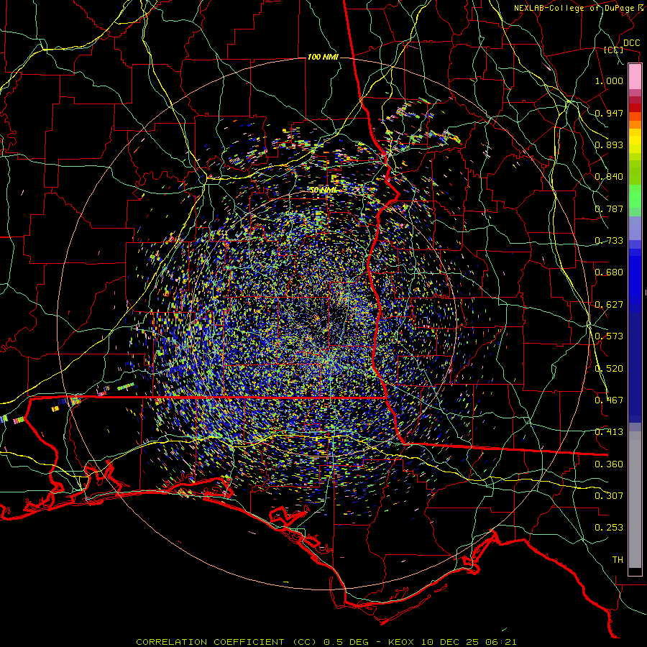The image size is (647, 647).
Task: Click the 0.307 scale value
Action: [609, 496]
